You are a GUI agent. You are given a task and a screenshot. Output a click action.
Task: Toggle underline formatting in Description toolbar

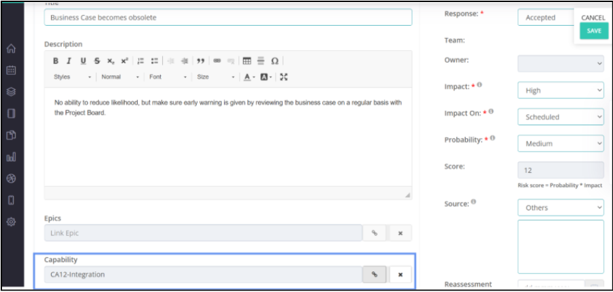(83, 61)
